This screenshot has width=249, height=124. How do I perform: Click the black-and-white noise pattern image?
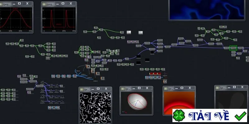tap(95, 108)
